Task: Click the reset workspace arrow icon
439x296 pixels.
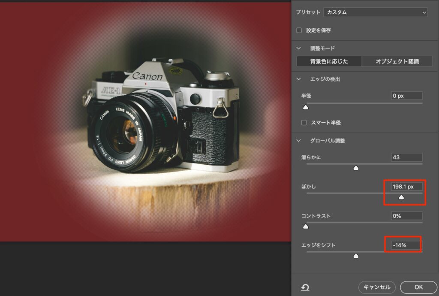Action: coord(305,287)
